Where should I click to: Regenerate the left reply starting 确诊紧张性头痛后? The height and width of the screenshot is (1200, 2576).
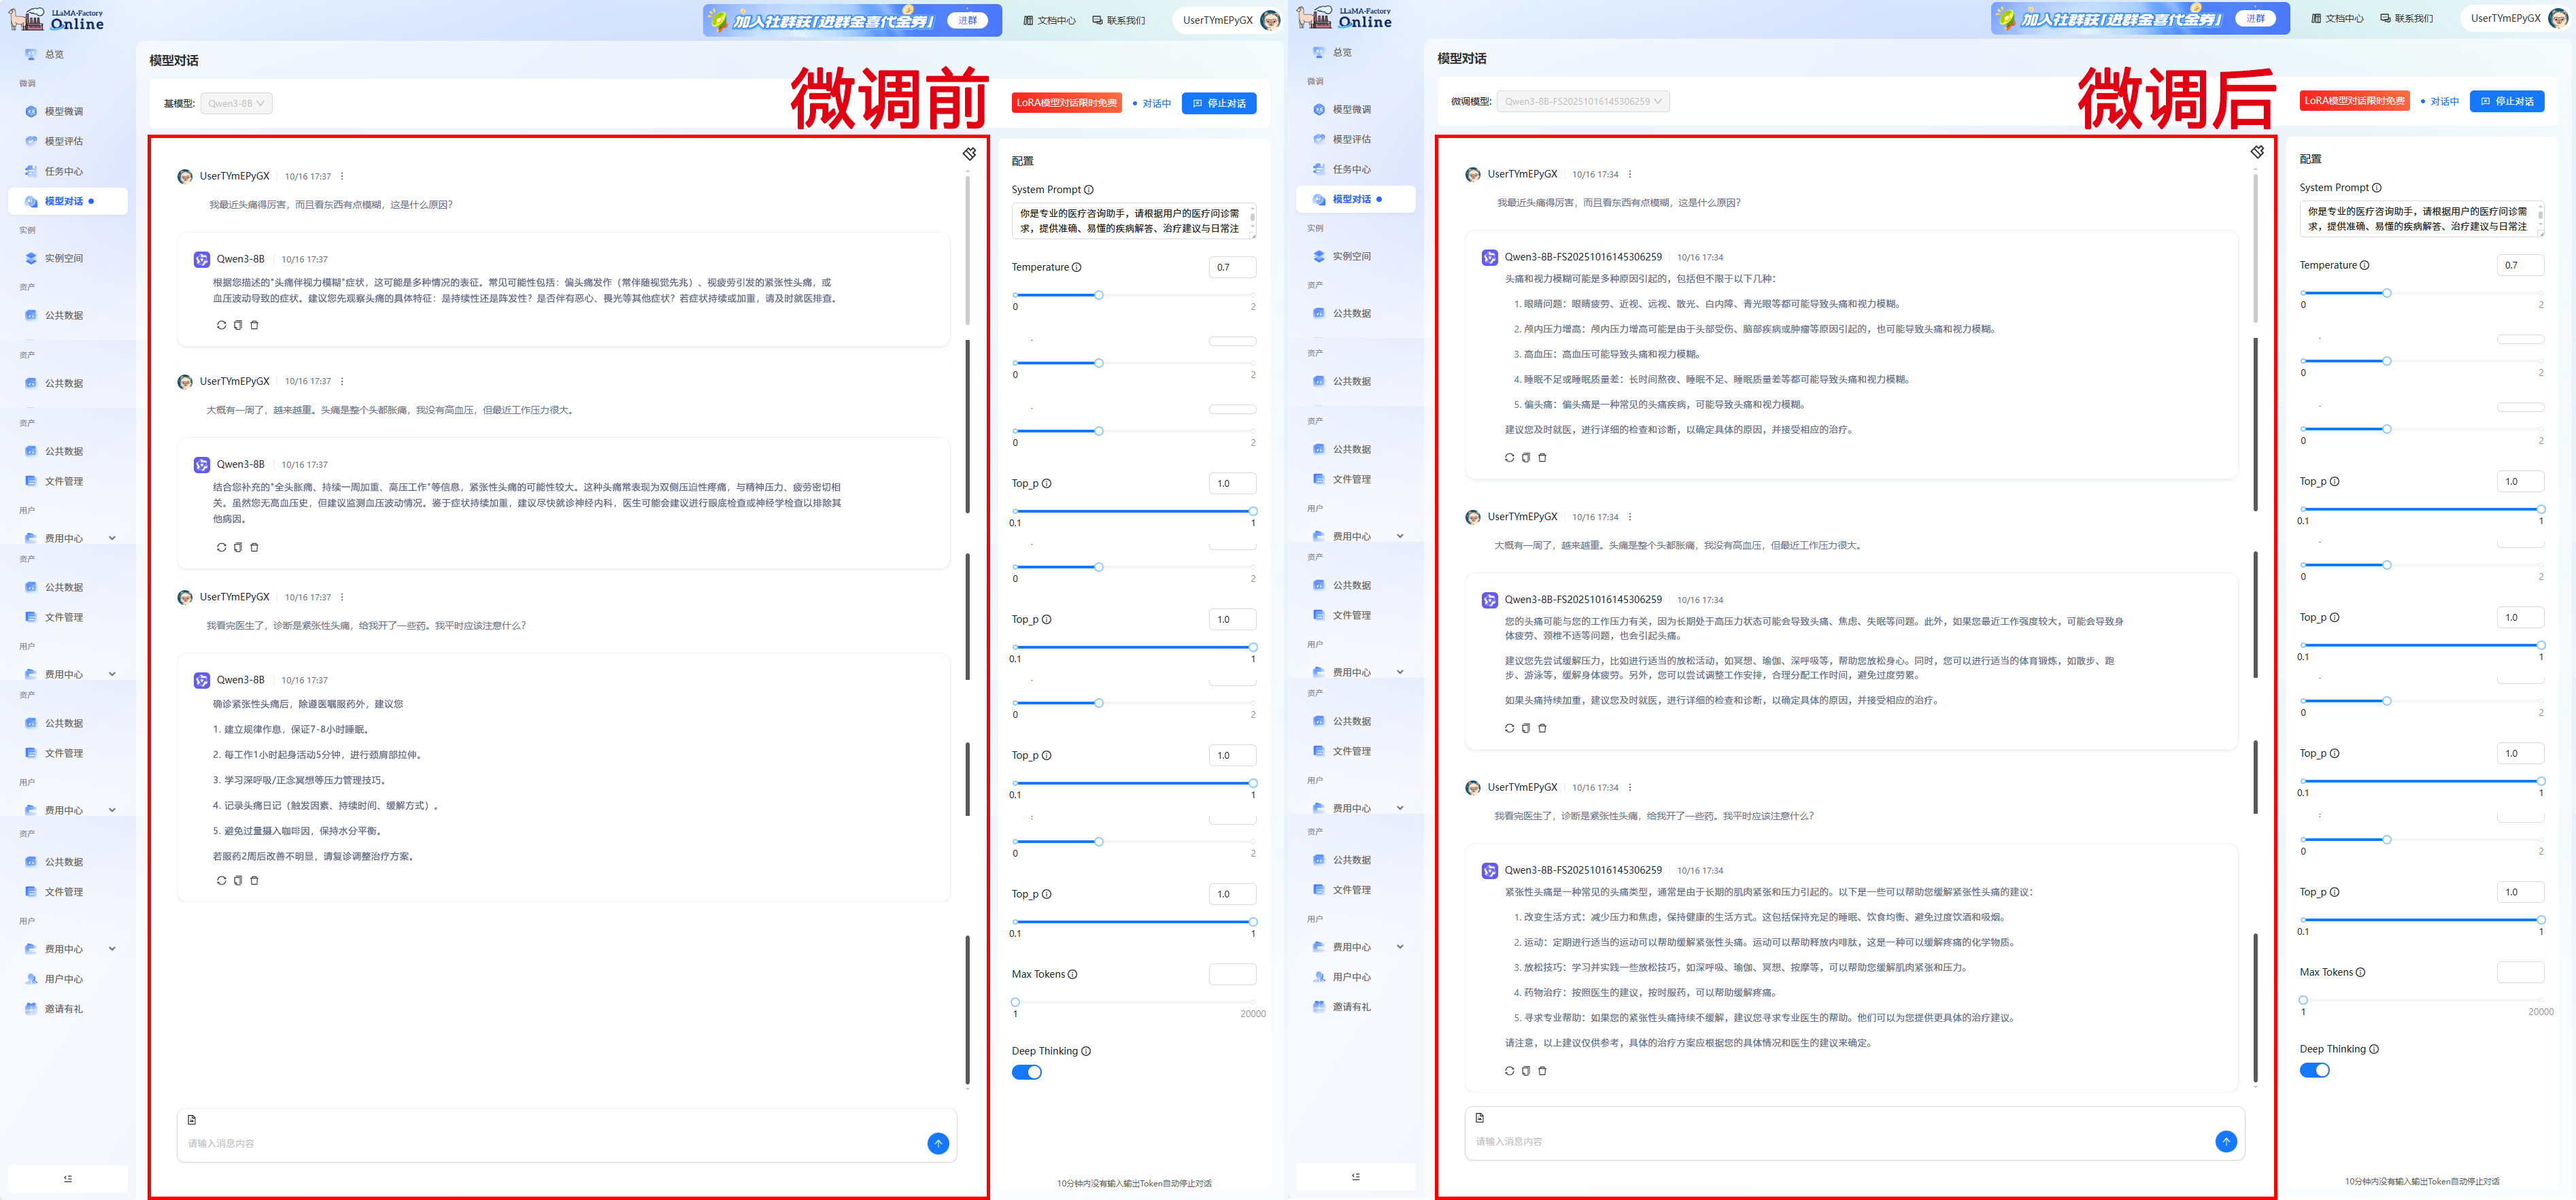coord(221,880)
